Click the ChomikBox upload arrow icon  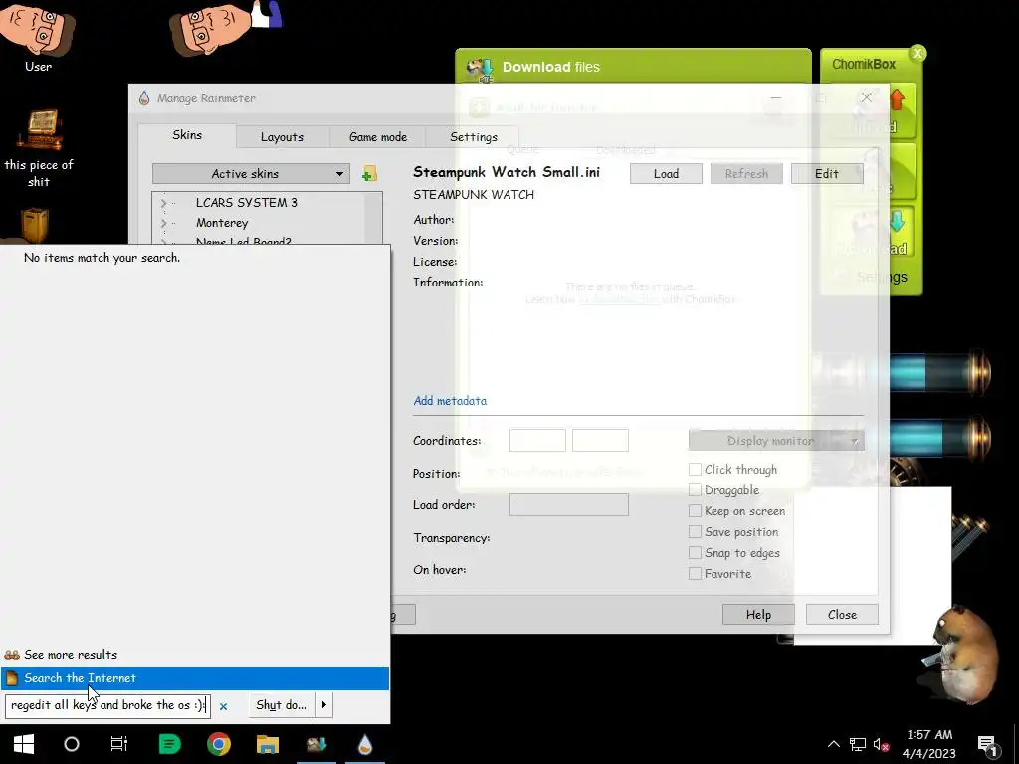(897, 100)
